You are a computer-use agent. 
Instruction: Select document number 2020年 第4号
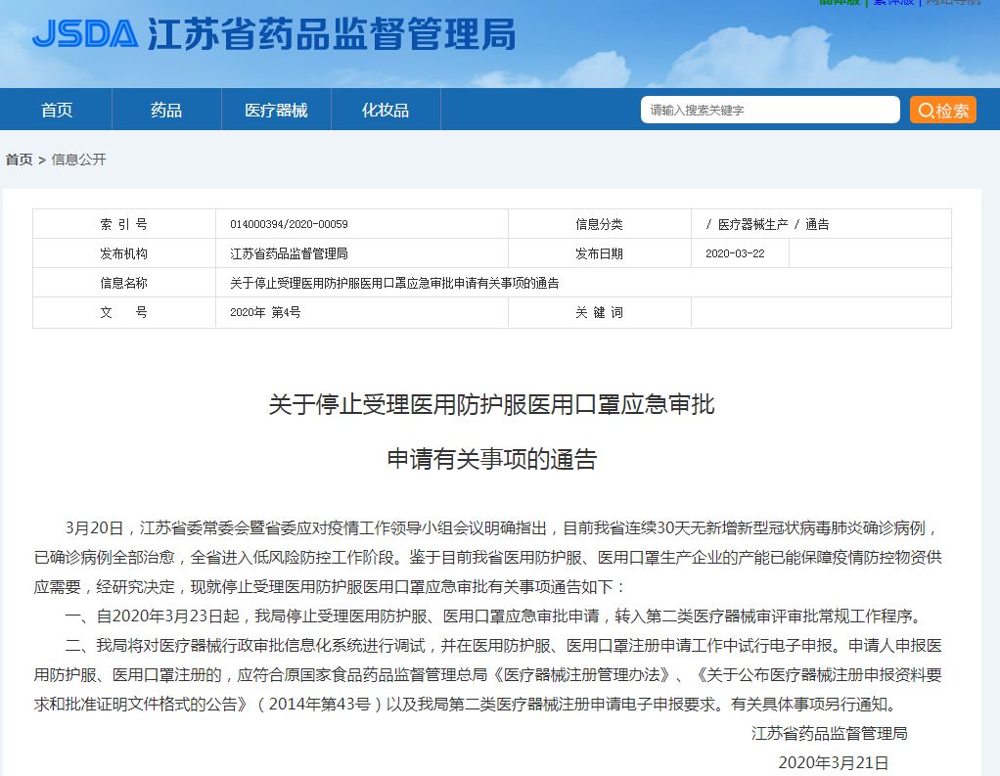click(x=265, y=312)
